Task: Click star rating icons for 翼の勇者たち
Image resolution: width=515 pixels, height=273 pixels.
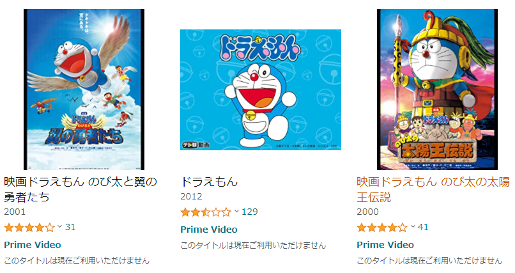Action: (x=29, y=228)
